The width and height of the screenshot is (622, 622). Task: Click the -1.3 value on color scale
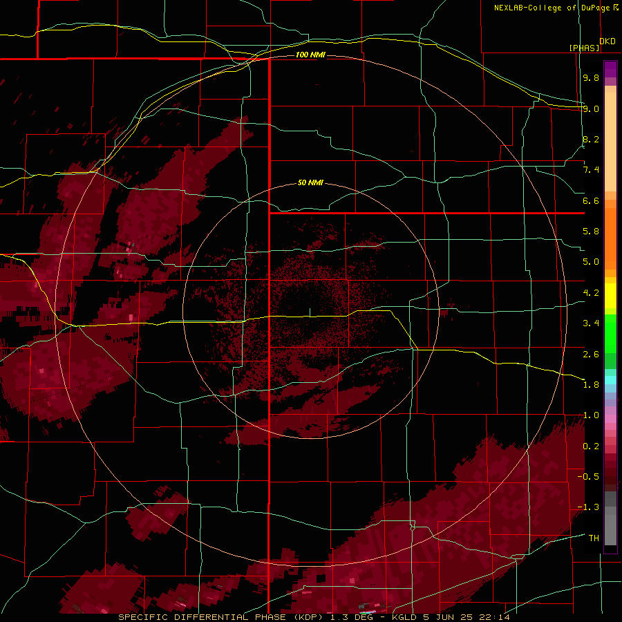pos(588,507)
